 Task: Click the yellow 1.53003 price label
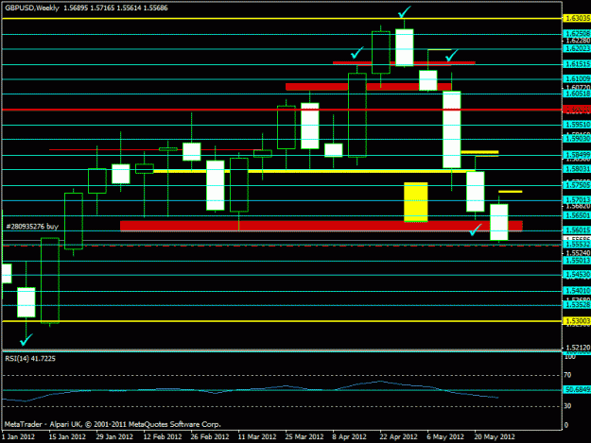point(577,320)
